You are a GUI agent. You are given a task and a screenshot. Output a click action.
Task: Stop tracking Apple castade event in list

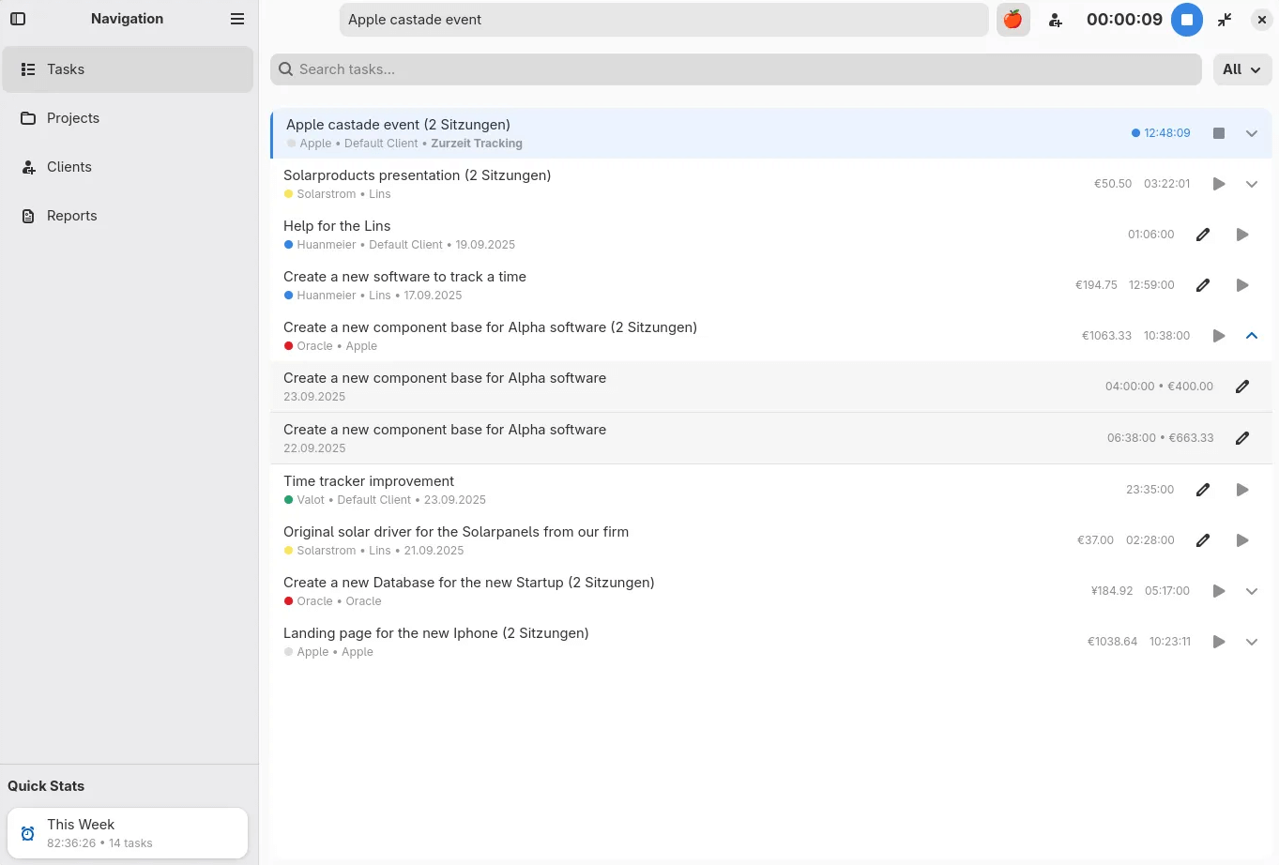tap(1218, 133)
